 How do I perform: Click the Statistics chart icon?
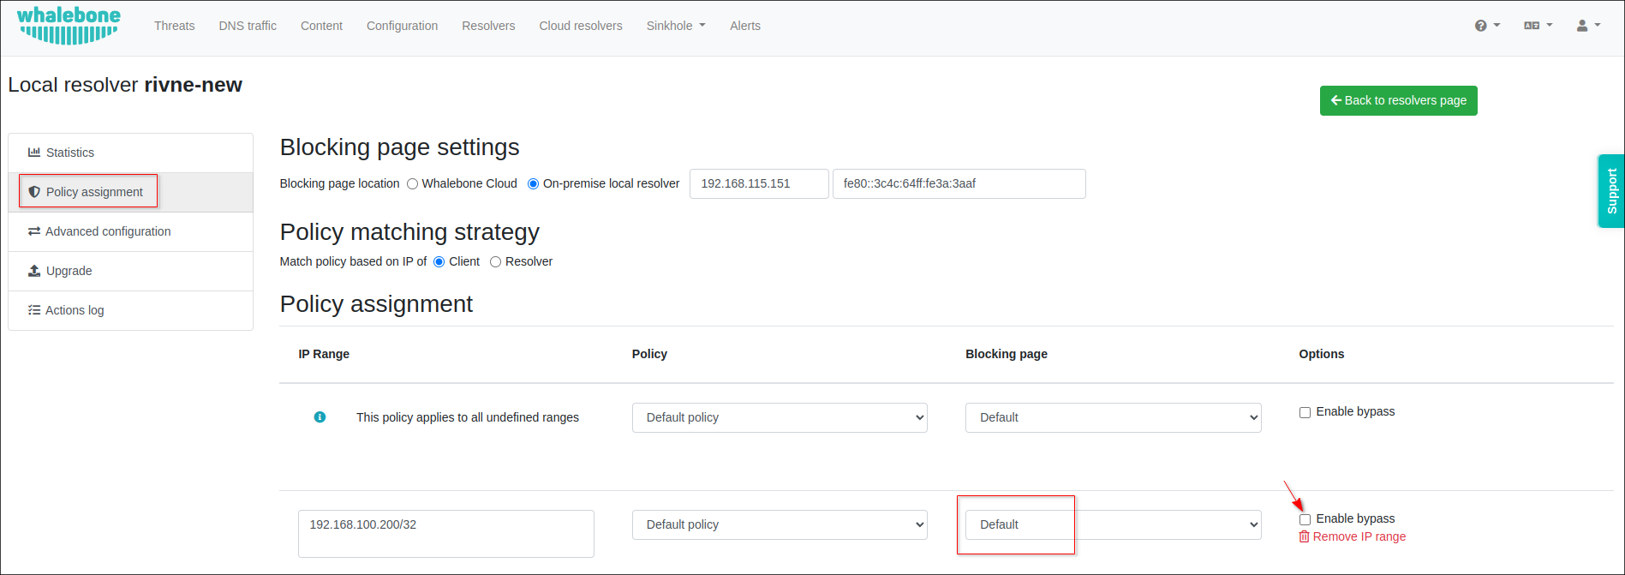34,153
